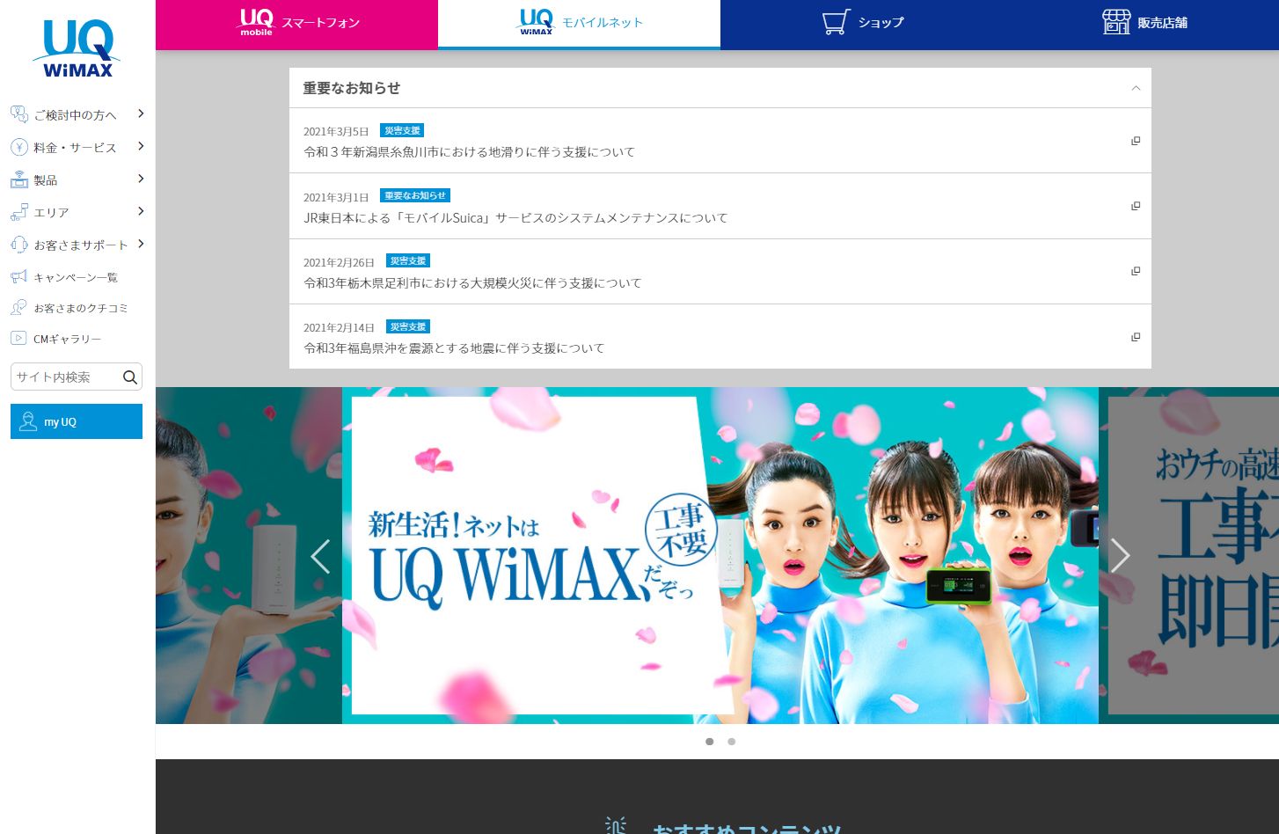Click 重要なお知らせ tag on 2021年3月1日 notice
This screenshot has width=1279, height=834.
415,195
